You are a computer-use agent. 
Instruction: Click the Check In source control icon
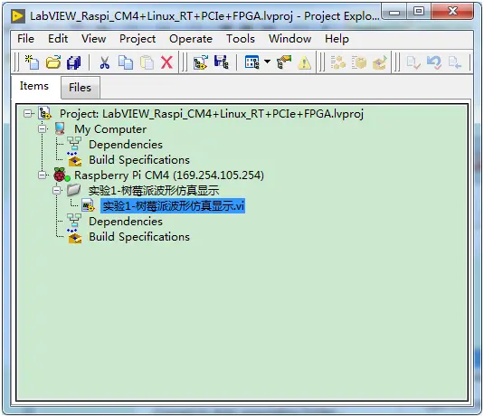(413, 62)
